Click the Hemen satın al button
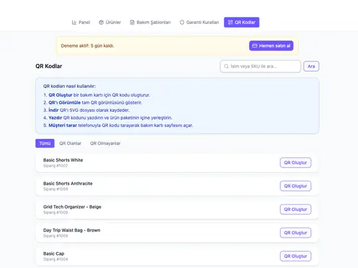 click(271, 46)
